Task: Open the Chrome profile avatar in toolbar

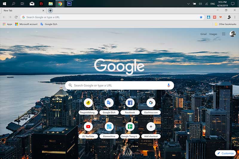Action: coord(229,17)
